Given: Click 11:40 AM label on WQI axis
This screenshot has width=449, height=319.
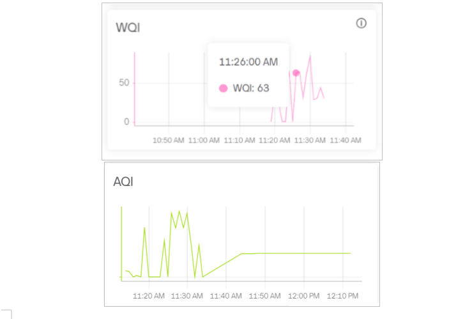Looking at the screenshot, I should (x=346, y=140).
